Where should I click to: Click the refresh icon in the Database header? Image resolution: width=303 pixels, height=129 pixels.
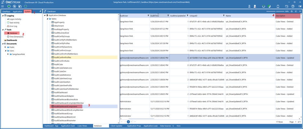coord(292,11)
